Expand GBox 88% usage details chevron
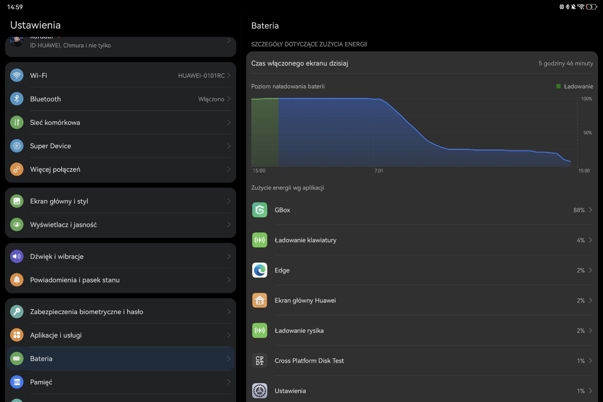The image size is (603, 402). tap(590, 210)
